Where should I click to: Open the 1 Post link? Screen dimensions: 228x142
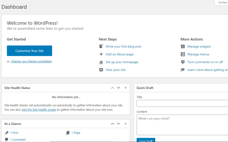coord(14,133)
